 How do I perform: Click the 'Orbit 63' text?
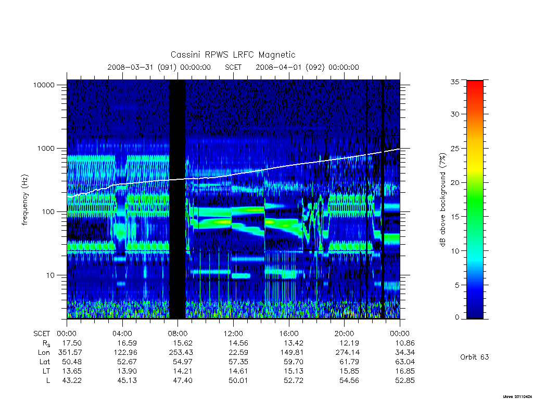point(474,357)
